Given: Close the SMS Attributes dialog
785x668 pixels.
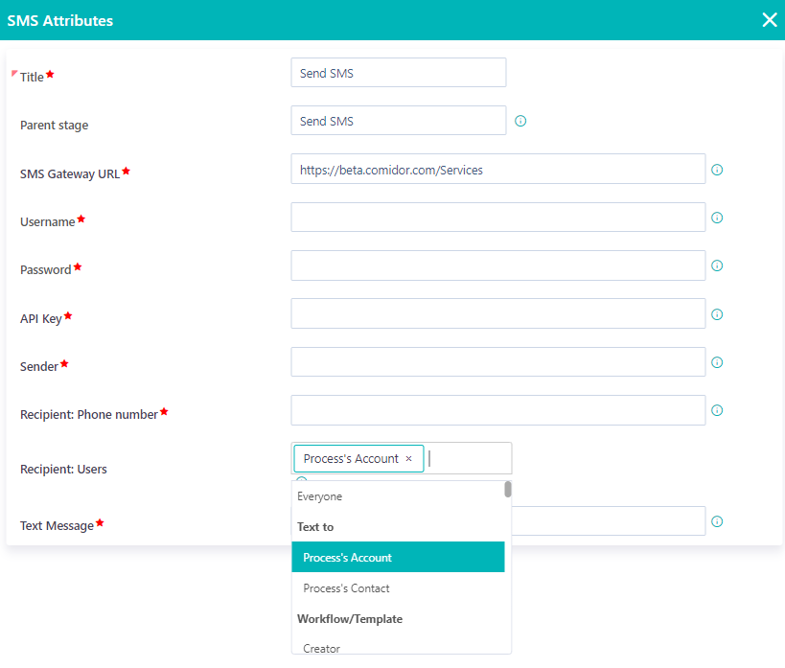Looking at the screenshot, I should point(769,19).
